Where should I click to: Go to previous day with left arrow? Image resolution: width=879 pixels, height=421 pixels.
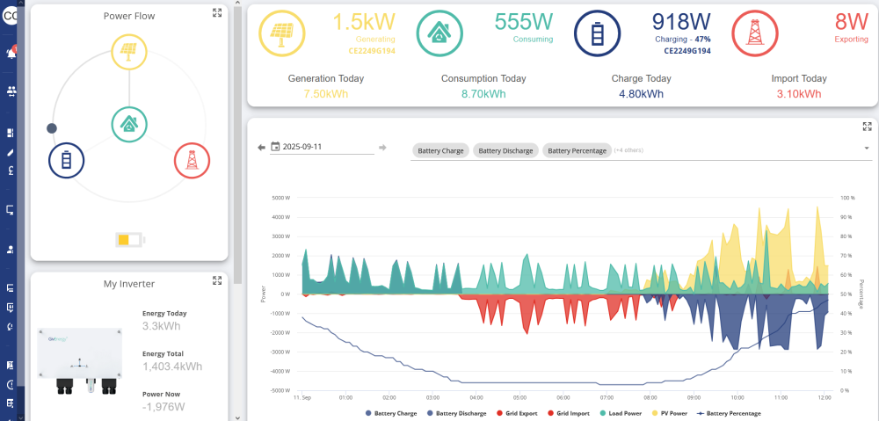click(261, 147)
